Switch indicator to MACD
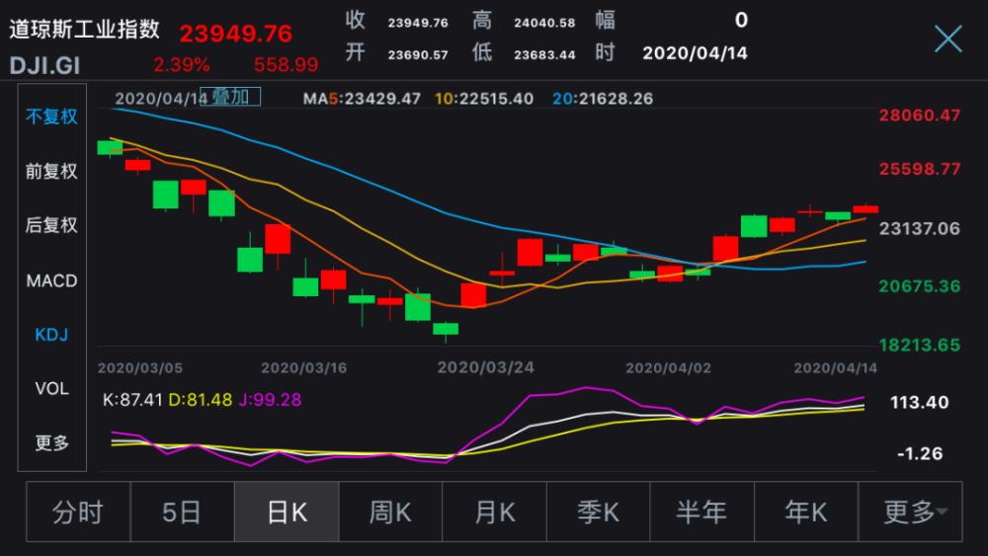Image resolution: width=988 pixels, height=556 pixels. click(51, 280)
